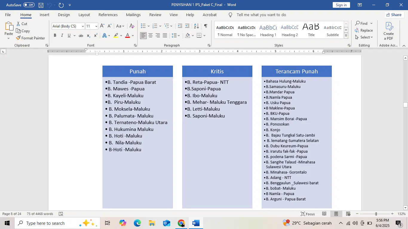Viewport: 408px width, 229px height.
Task: Open the Layout tab
Action: pyautogui.click(x=84, y=15)
